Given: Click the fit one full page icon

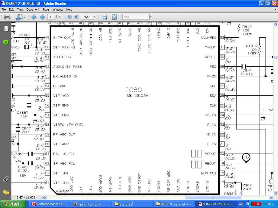Looking at the screenshot, I should tap(115, 17).
